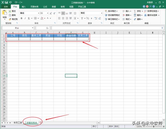
Task: Set top vertical alignment
Action: coord(59,13)
